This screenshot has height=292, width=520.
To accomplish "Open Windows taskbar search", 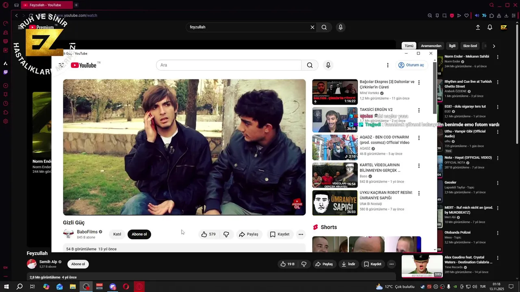I will (19, 287).
